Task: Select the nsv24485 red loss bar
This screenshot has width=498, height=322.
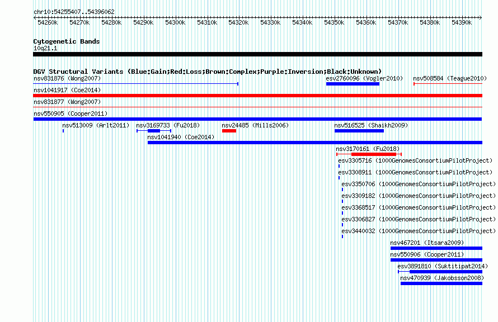Action: coord(229,131)
